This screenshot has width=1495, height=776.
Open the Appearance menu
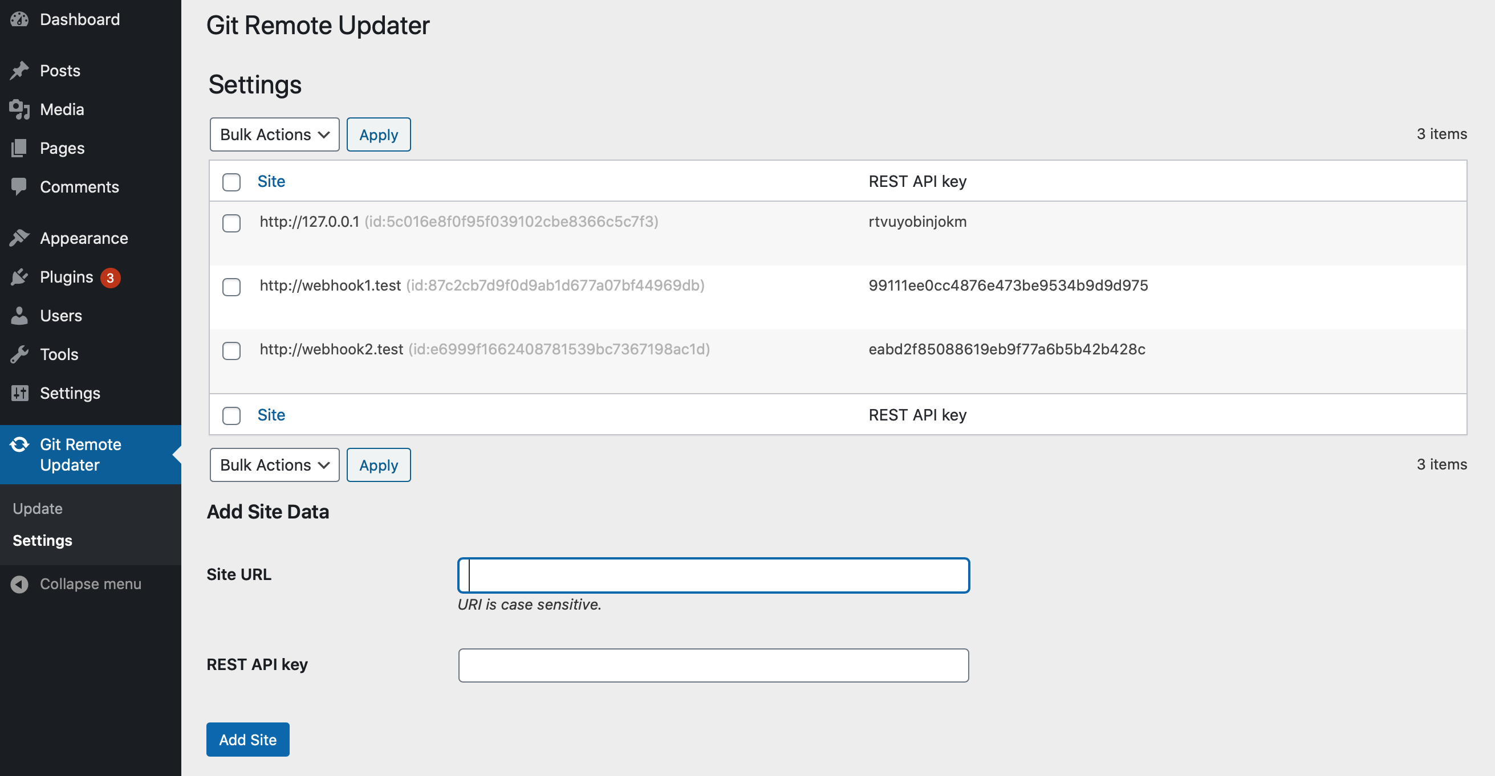click(x=84, y=238)
